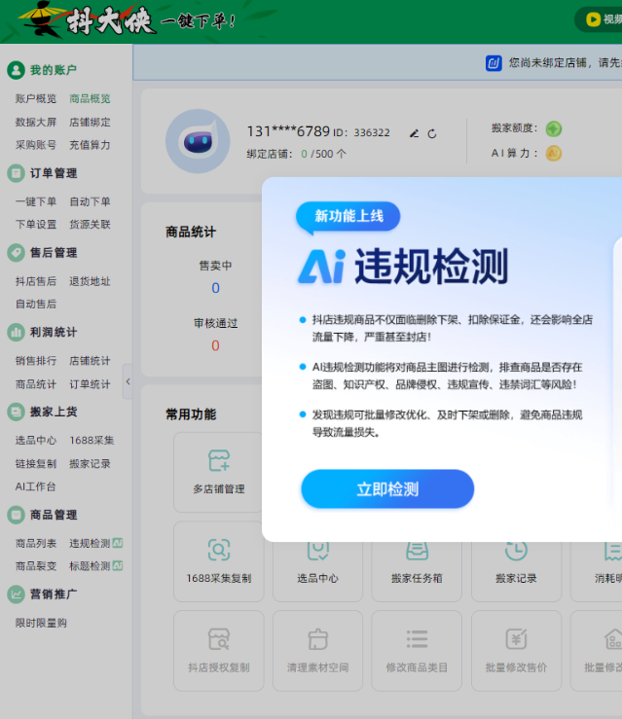
Task: Open 违规检测 AI in the sidebar
Action: coord(95,543)
